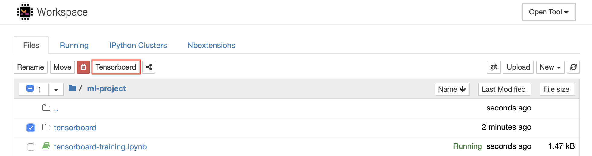
Task: Switch to the Running tab
Action: (74, 45)
